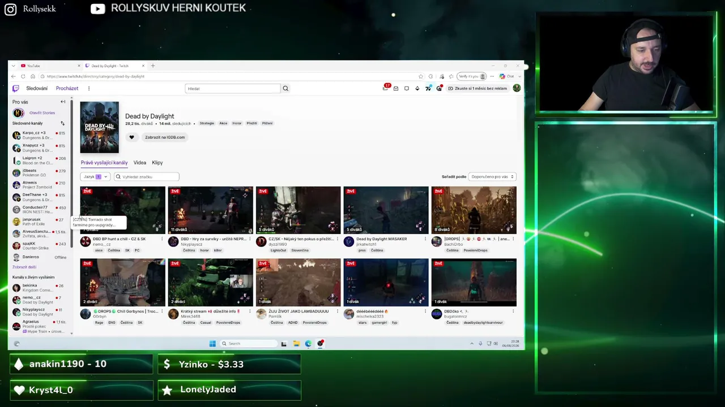Open the Právě vysílající kanály tab
This screenshot has height=407, width=725.
(x=104, y=163)
